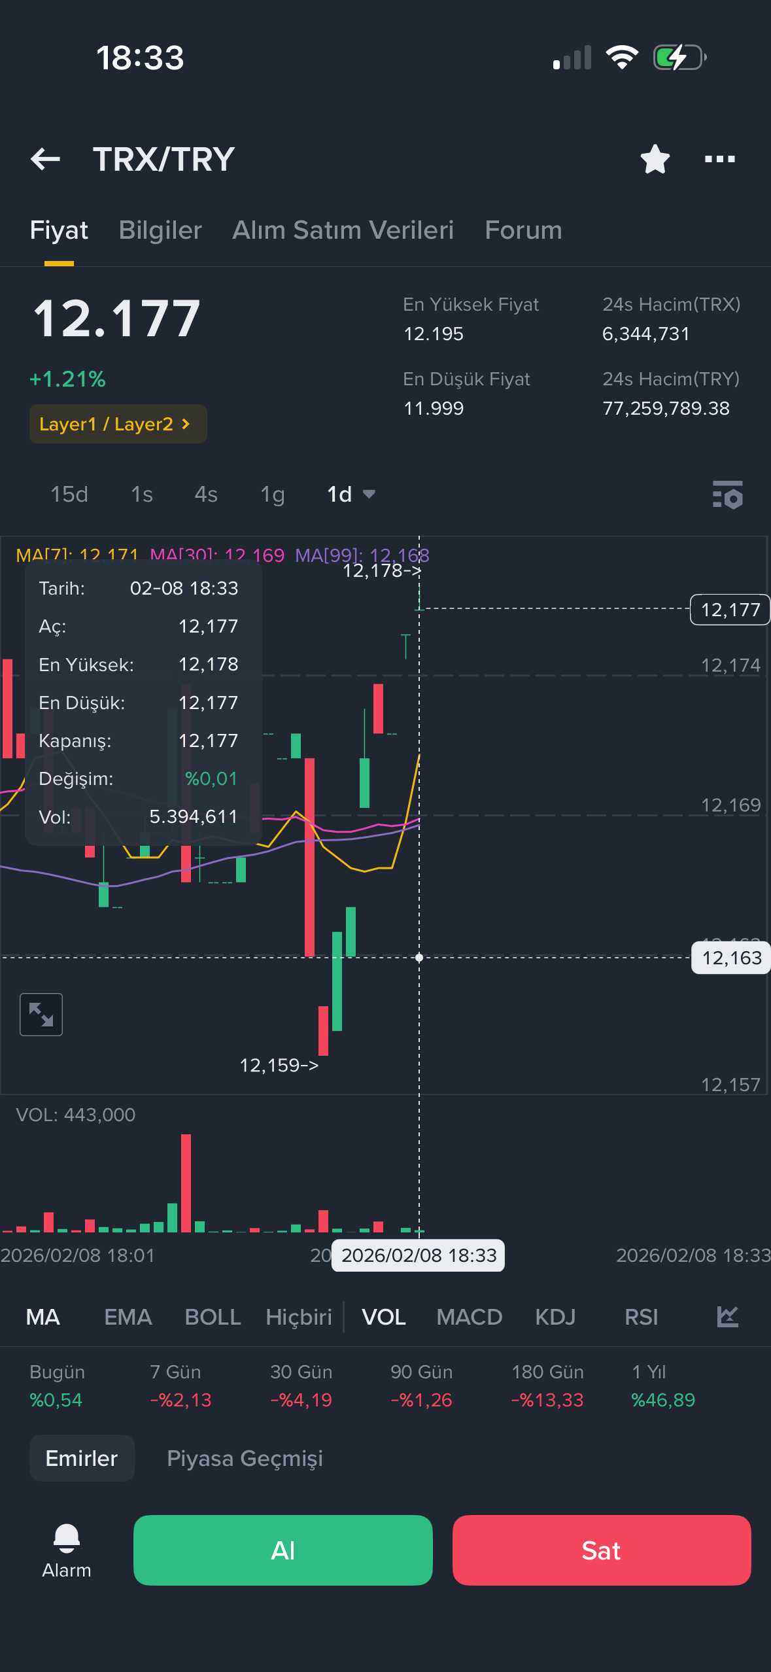
Task: Tap the Vol: 5.394,611 tooltip row
Action: click(x=139, y=816)
